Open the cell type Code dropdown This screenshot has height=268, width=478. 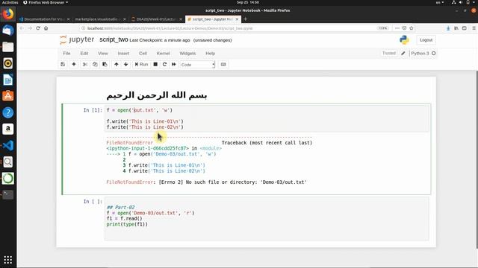(197, 65)
